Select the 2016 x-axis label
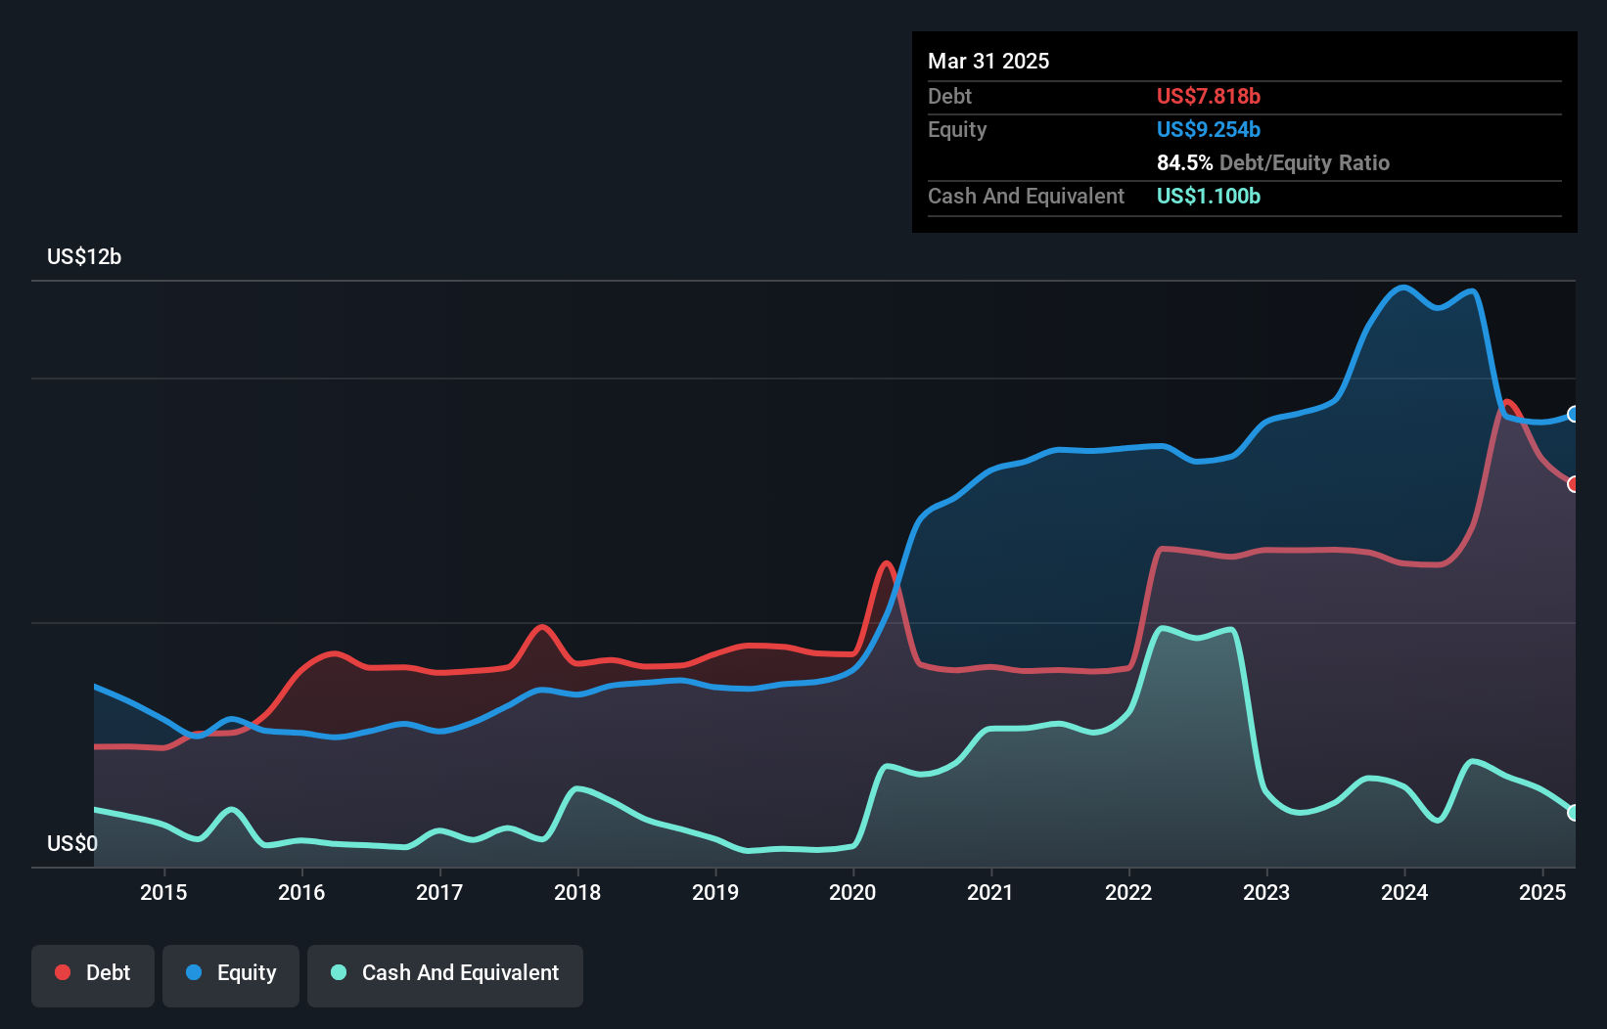 click(301, 892)
